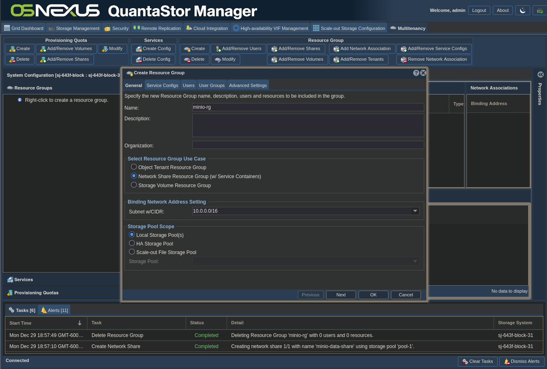Sort by Start Time column arrow

(80, 323)
